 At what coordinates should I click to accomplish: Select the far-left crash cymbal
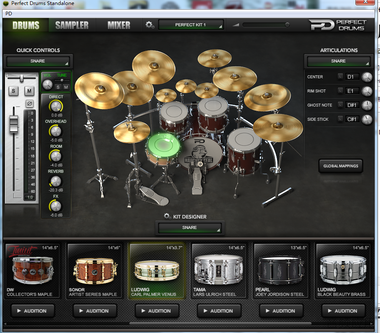click(x=99, y=90)
